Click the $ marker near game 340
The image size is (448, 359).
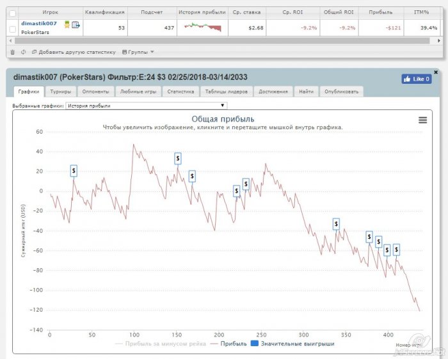point(336,224)
